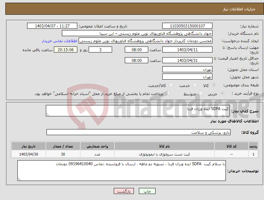Click the چاپ print button
The image size is (264, 200).
click(x=147, y=191)
